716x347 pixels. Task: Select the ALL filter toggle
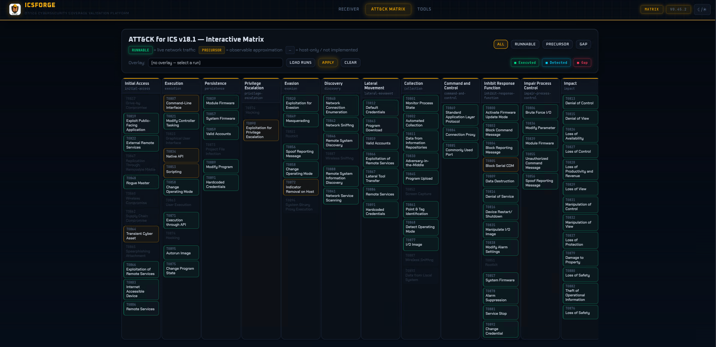pyautogui.click(x=500, y=44)
